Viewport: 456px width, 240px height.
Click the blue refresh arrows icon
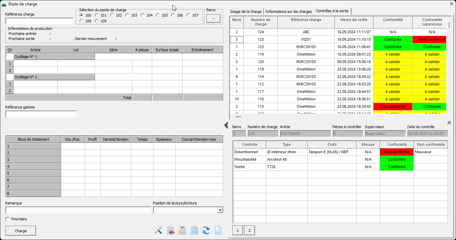point(206,231)
